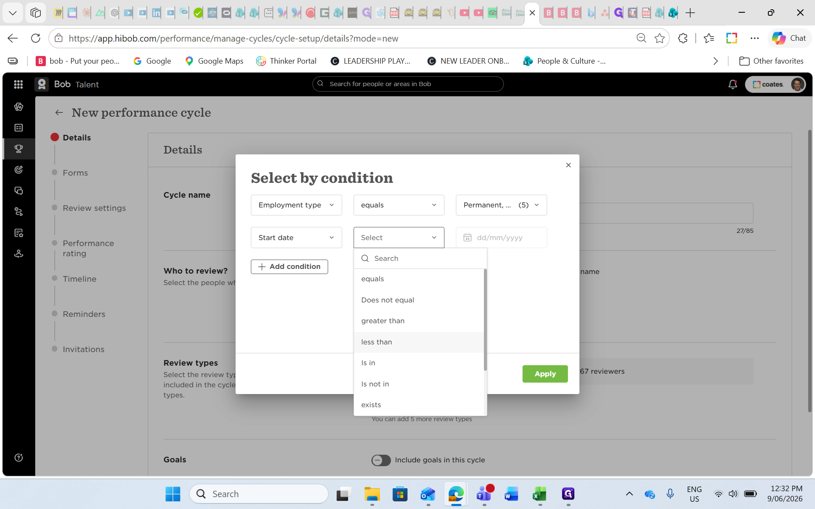This screenshot has height=509, width=815.
Task: Choose the 'equals' operator option
Action: coord(419,279)
